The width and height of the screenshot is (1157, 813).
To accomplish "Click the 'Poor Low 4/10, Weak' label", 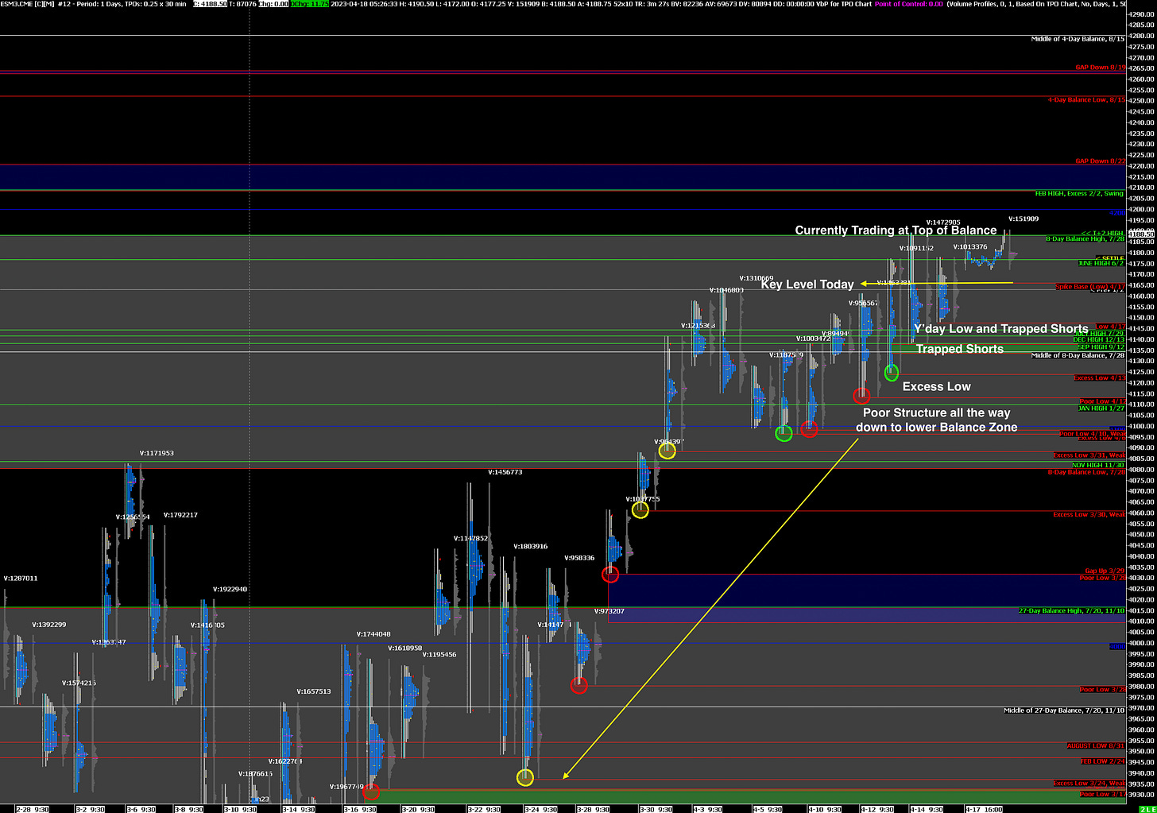I will (1092, 434).
